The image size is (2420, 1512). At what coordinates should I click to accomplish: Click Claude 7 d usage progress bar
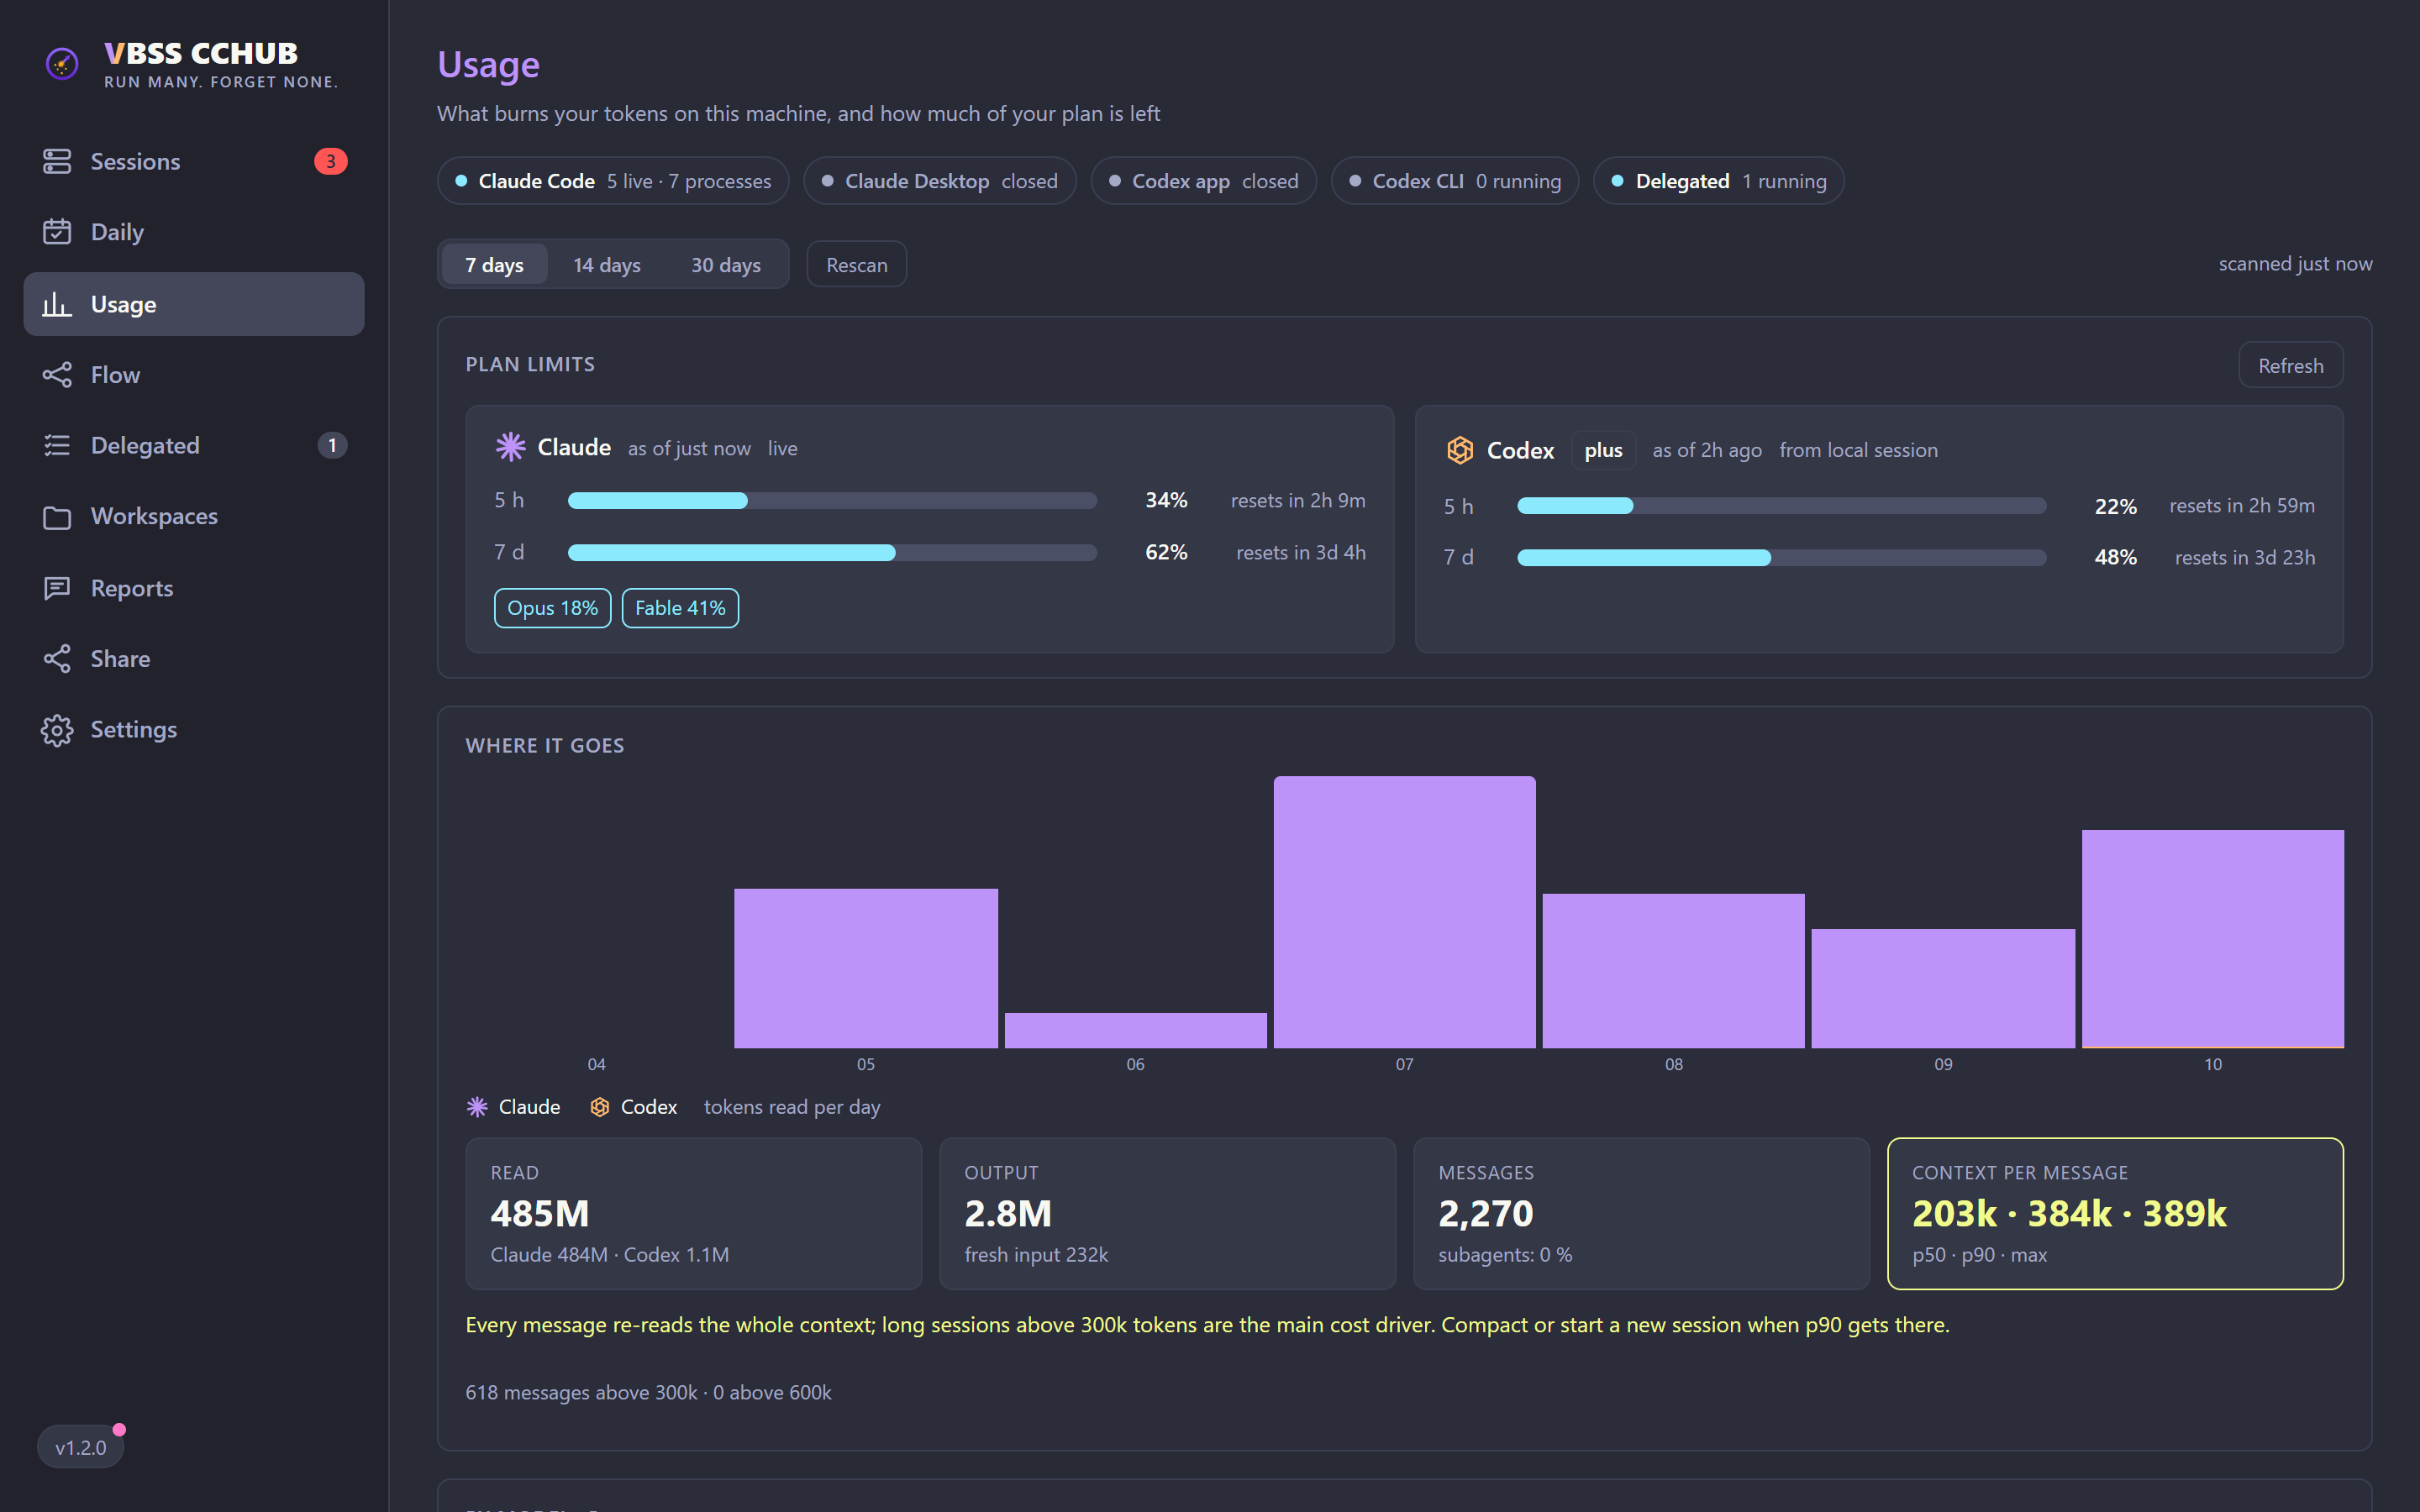[832, 553]
